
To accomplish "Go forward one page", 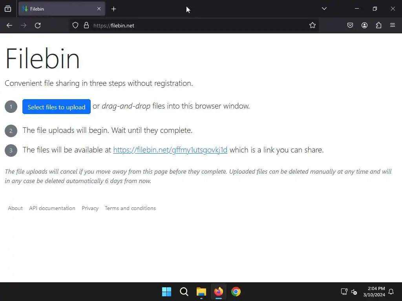I will (24, 25).
